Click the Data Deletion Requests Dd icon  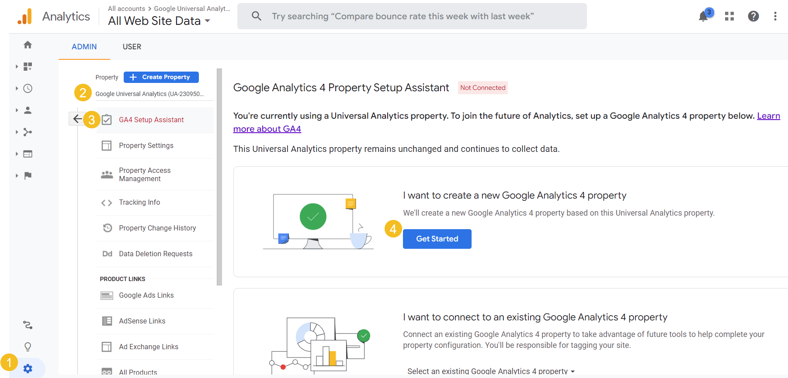[107, 254]
